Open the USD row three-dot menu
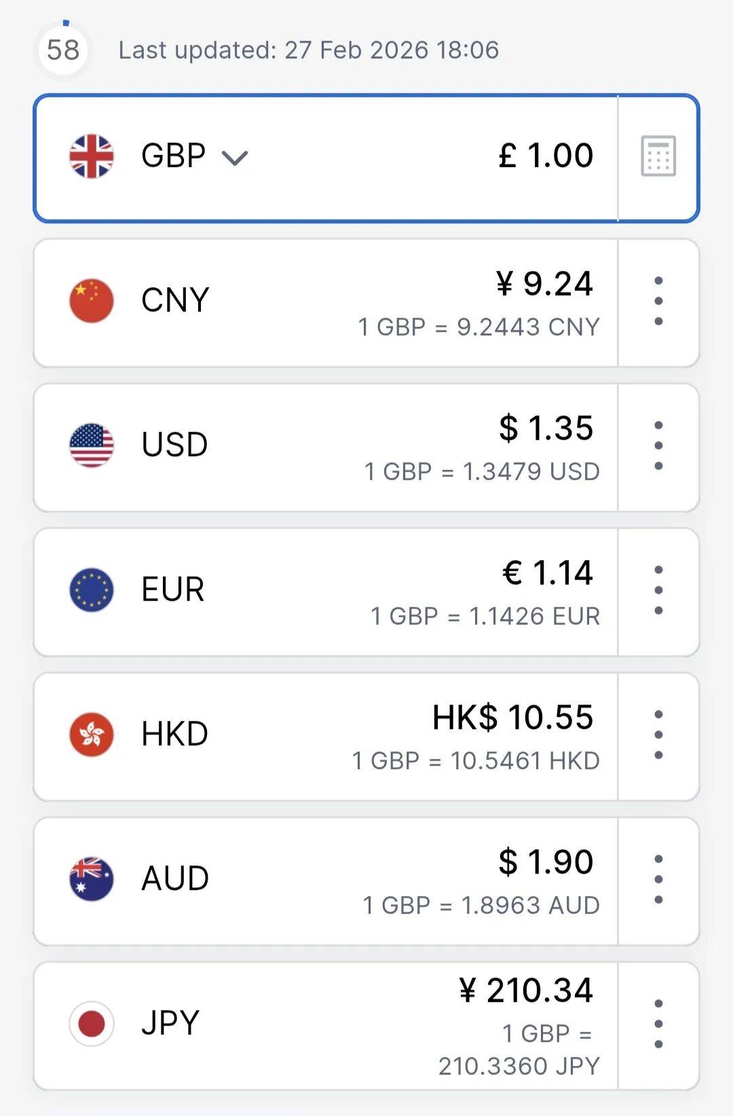Viewport: 733px width, 1116px height. tap(658, 445)
